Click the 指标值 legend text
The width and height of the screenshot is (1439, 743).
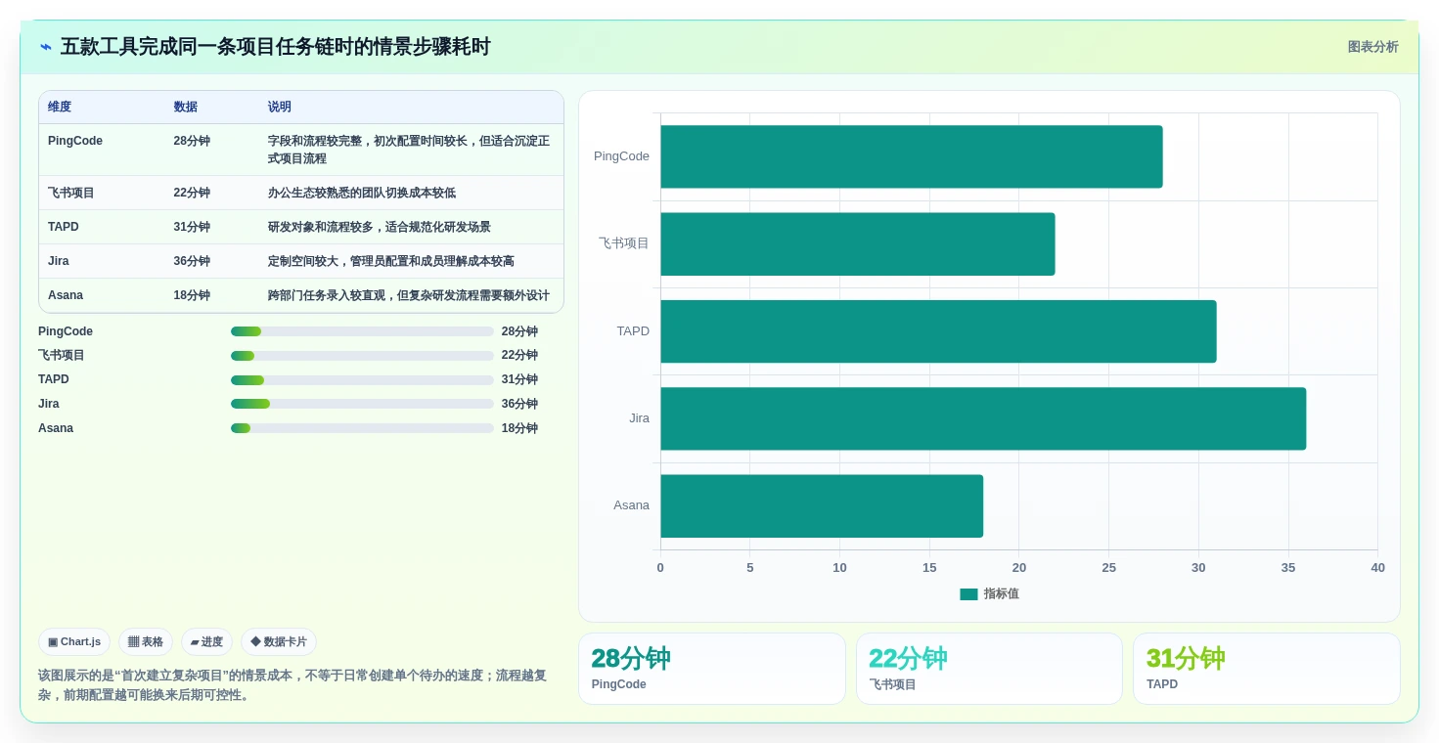click(x=1001, y=594)
